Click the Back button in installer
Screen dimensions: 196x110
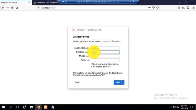click(77, 82)
